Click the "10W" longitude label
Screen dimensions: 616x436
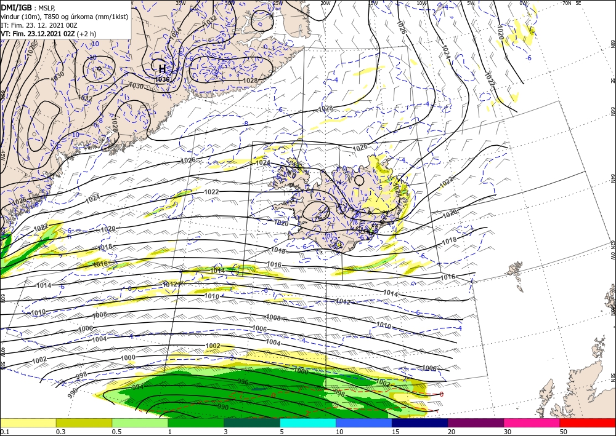tap(421, 3)
